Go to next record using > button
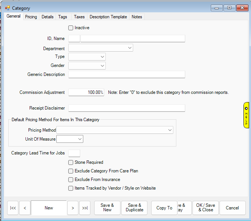This screenshot has height=221, width=251. click(x=72, y=208)
